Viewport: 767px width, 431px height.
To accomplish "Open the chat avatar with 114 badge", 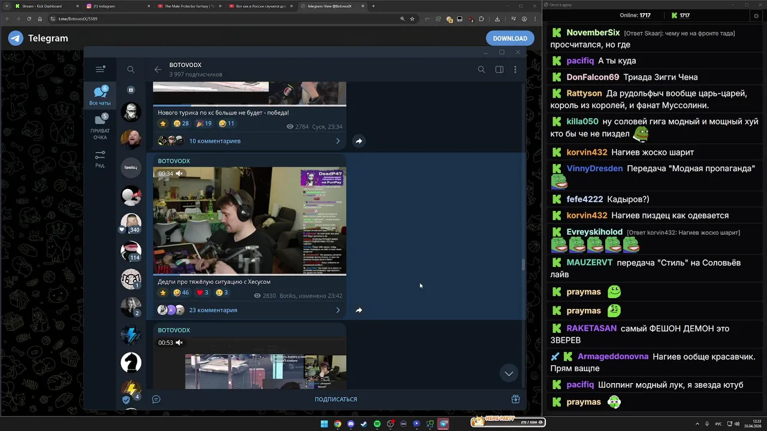I will pyautogui.click(x=131, y=251).
